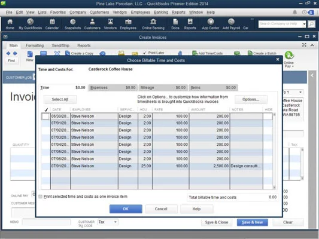The height and width of the screenshot is (239, 319).
Task: Click the Select All button
Action: 60,100
